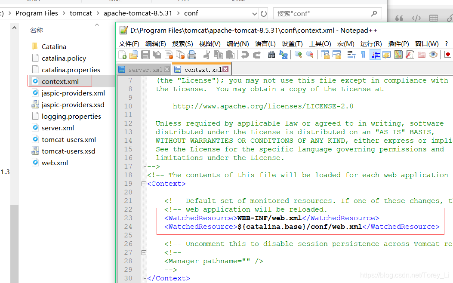Open the 插件(P) menu
Viewport: 453px width, 283px height.
coord(398,43)
